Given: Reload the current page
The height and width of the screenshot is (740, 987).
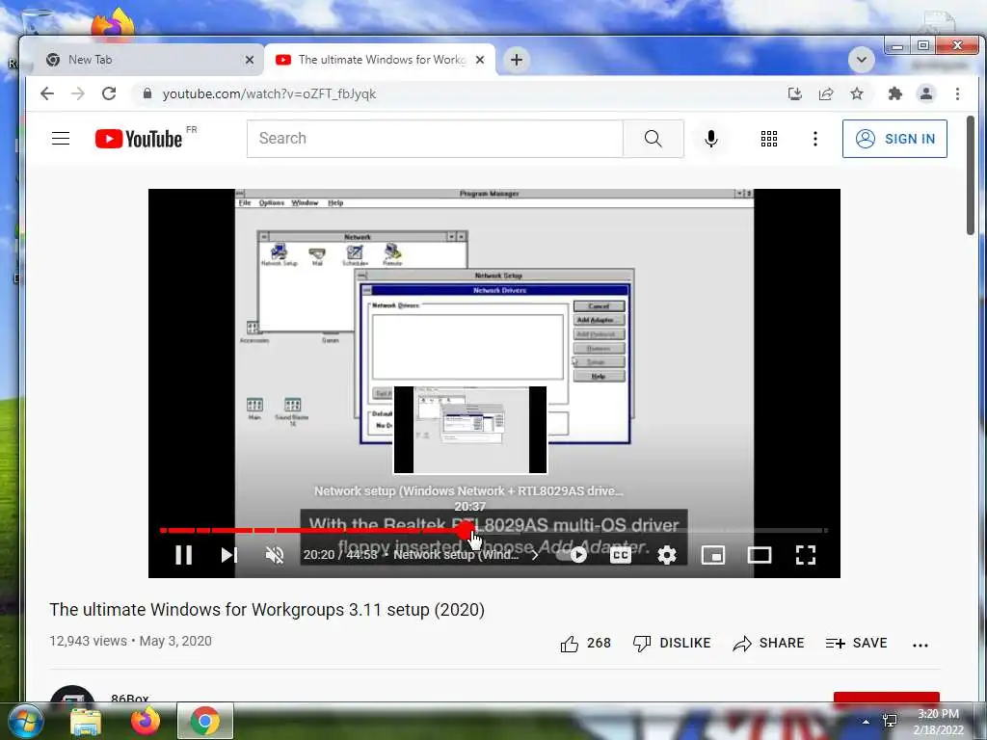Looking at the screenshot, I should pyautogui.click(x=109, y=93).
